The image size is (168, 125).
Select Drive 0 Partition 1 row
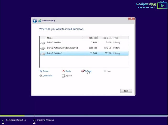[x=84, y=42]
